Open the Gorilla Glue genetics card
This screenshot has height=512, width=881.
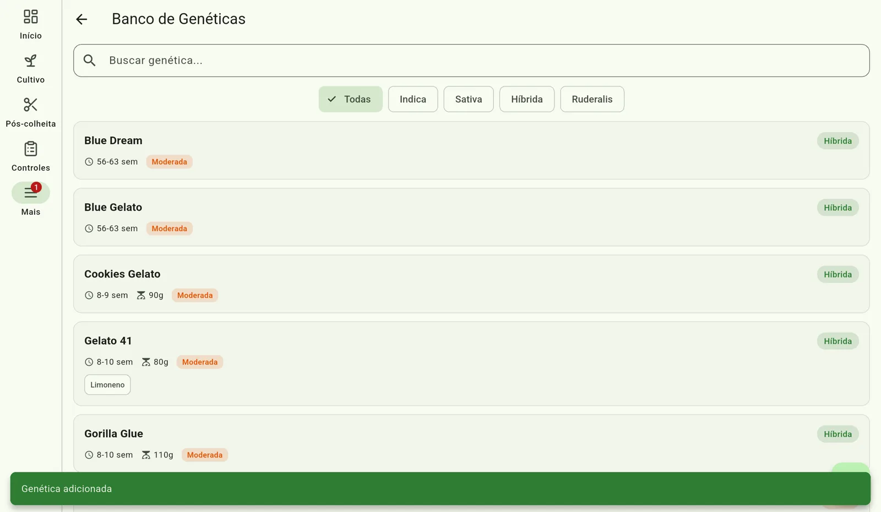point(471,443)
